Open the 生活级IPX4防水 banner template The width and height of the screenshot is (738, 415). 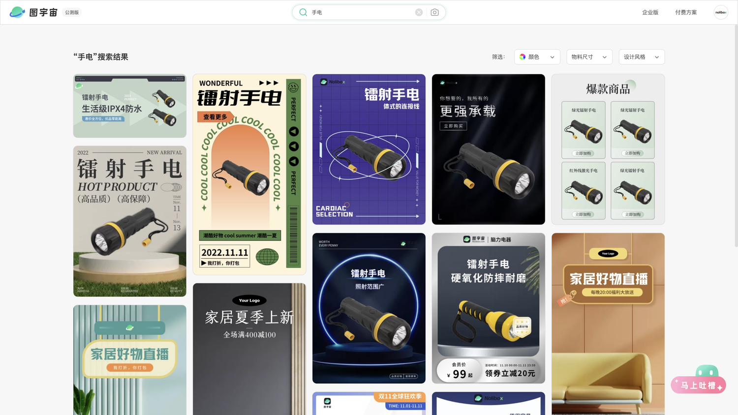coord(130,106)
